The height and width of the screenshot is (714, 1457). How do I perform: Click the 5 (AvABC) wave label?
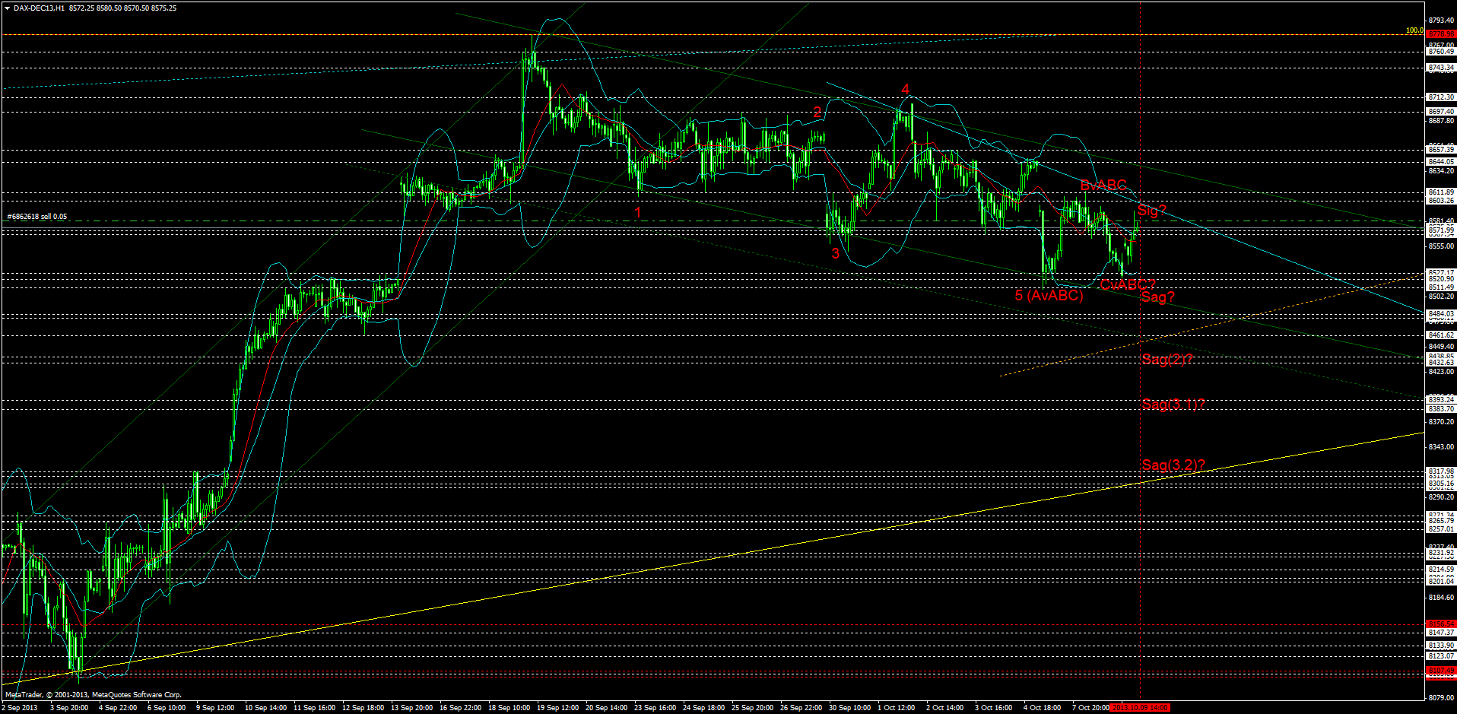pos(1050,295)
